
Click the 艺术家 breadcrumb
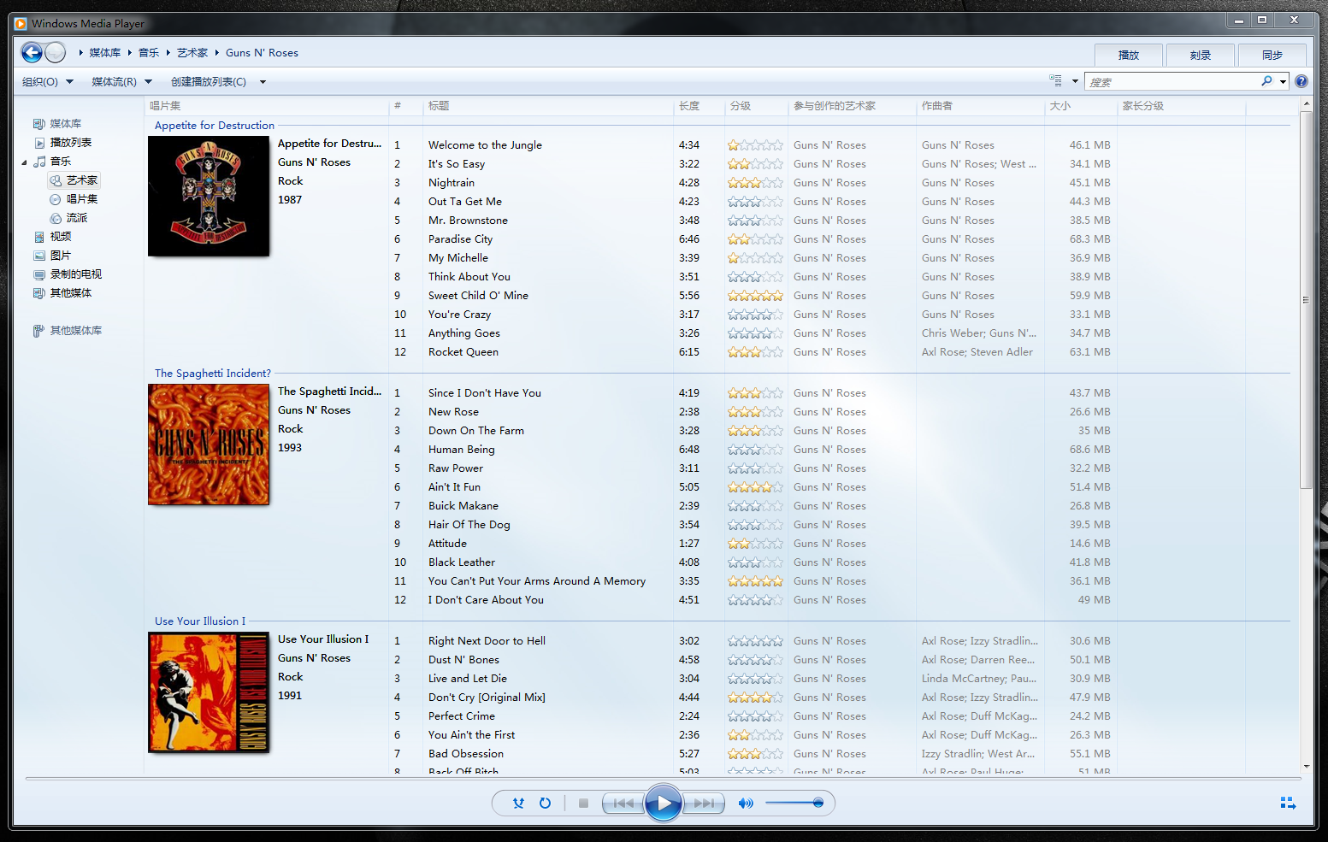(x=192, y=53)
